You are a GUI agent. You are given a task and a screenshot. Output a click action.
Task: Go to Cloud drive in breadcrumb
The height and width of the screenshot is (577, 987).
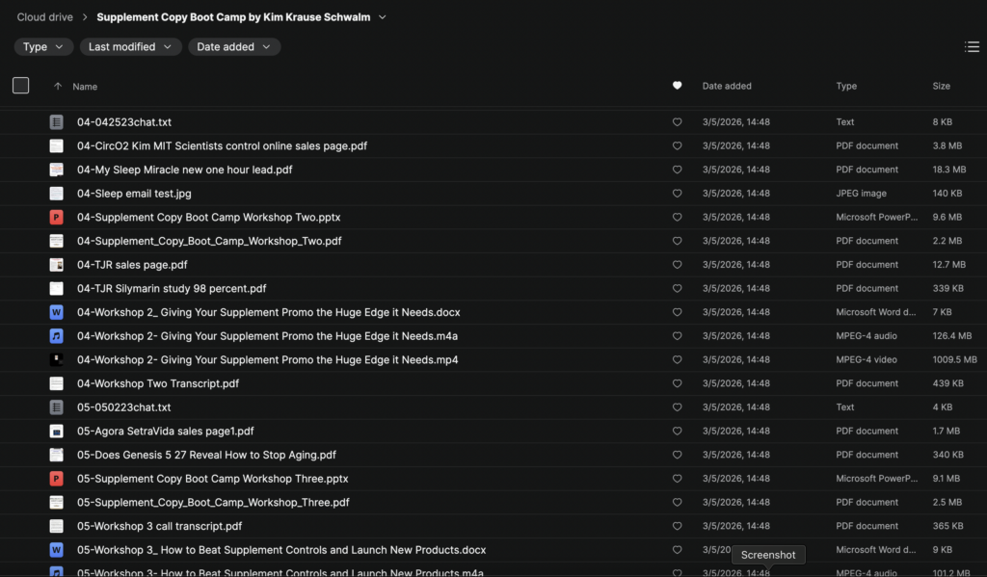(44, 17)
